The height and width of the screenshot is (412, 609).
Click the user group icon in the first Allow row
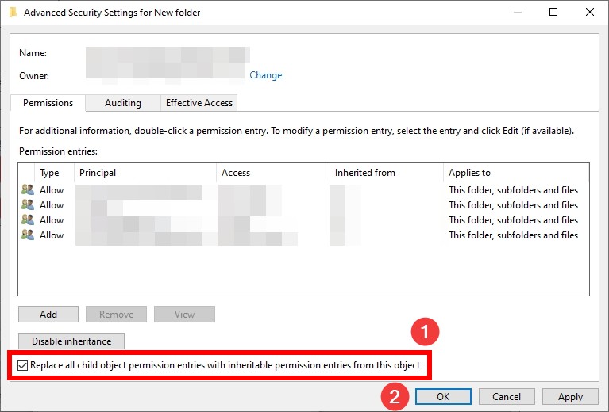[x=28, y=189]
